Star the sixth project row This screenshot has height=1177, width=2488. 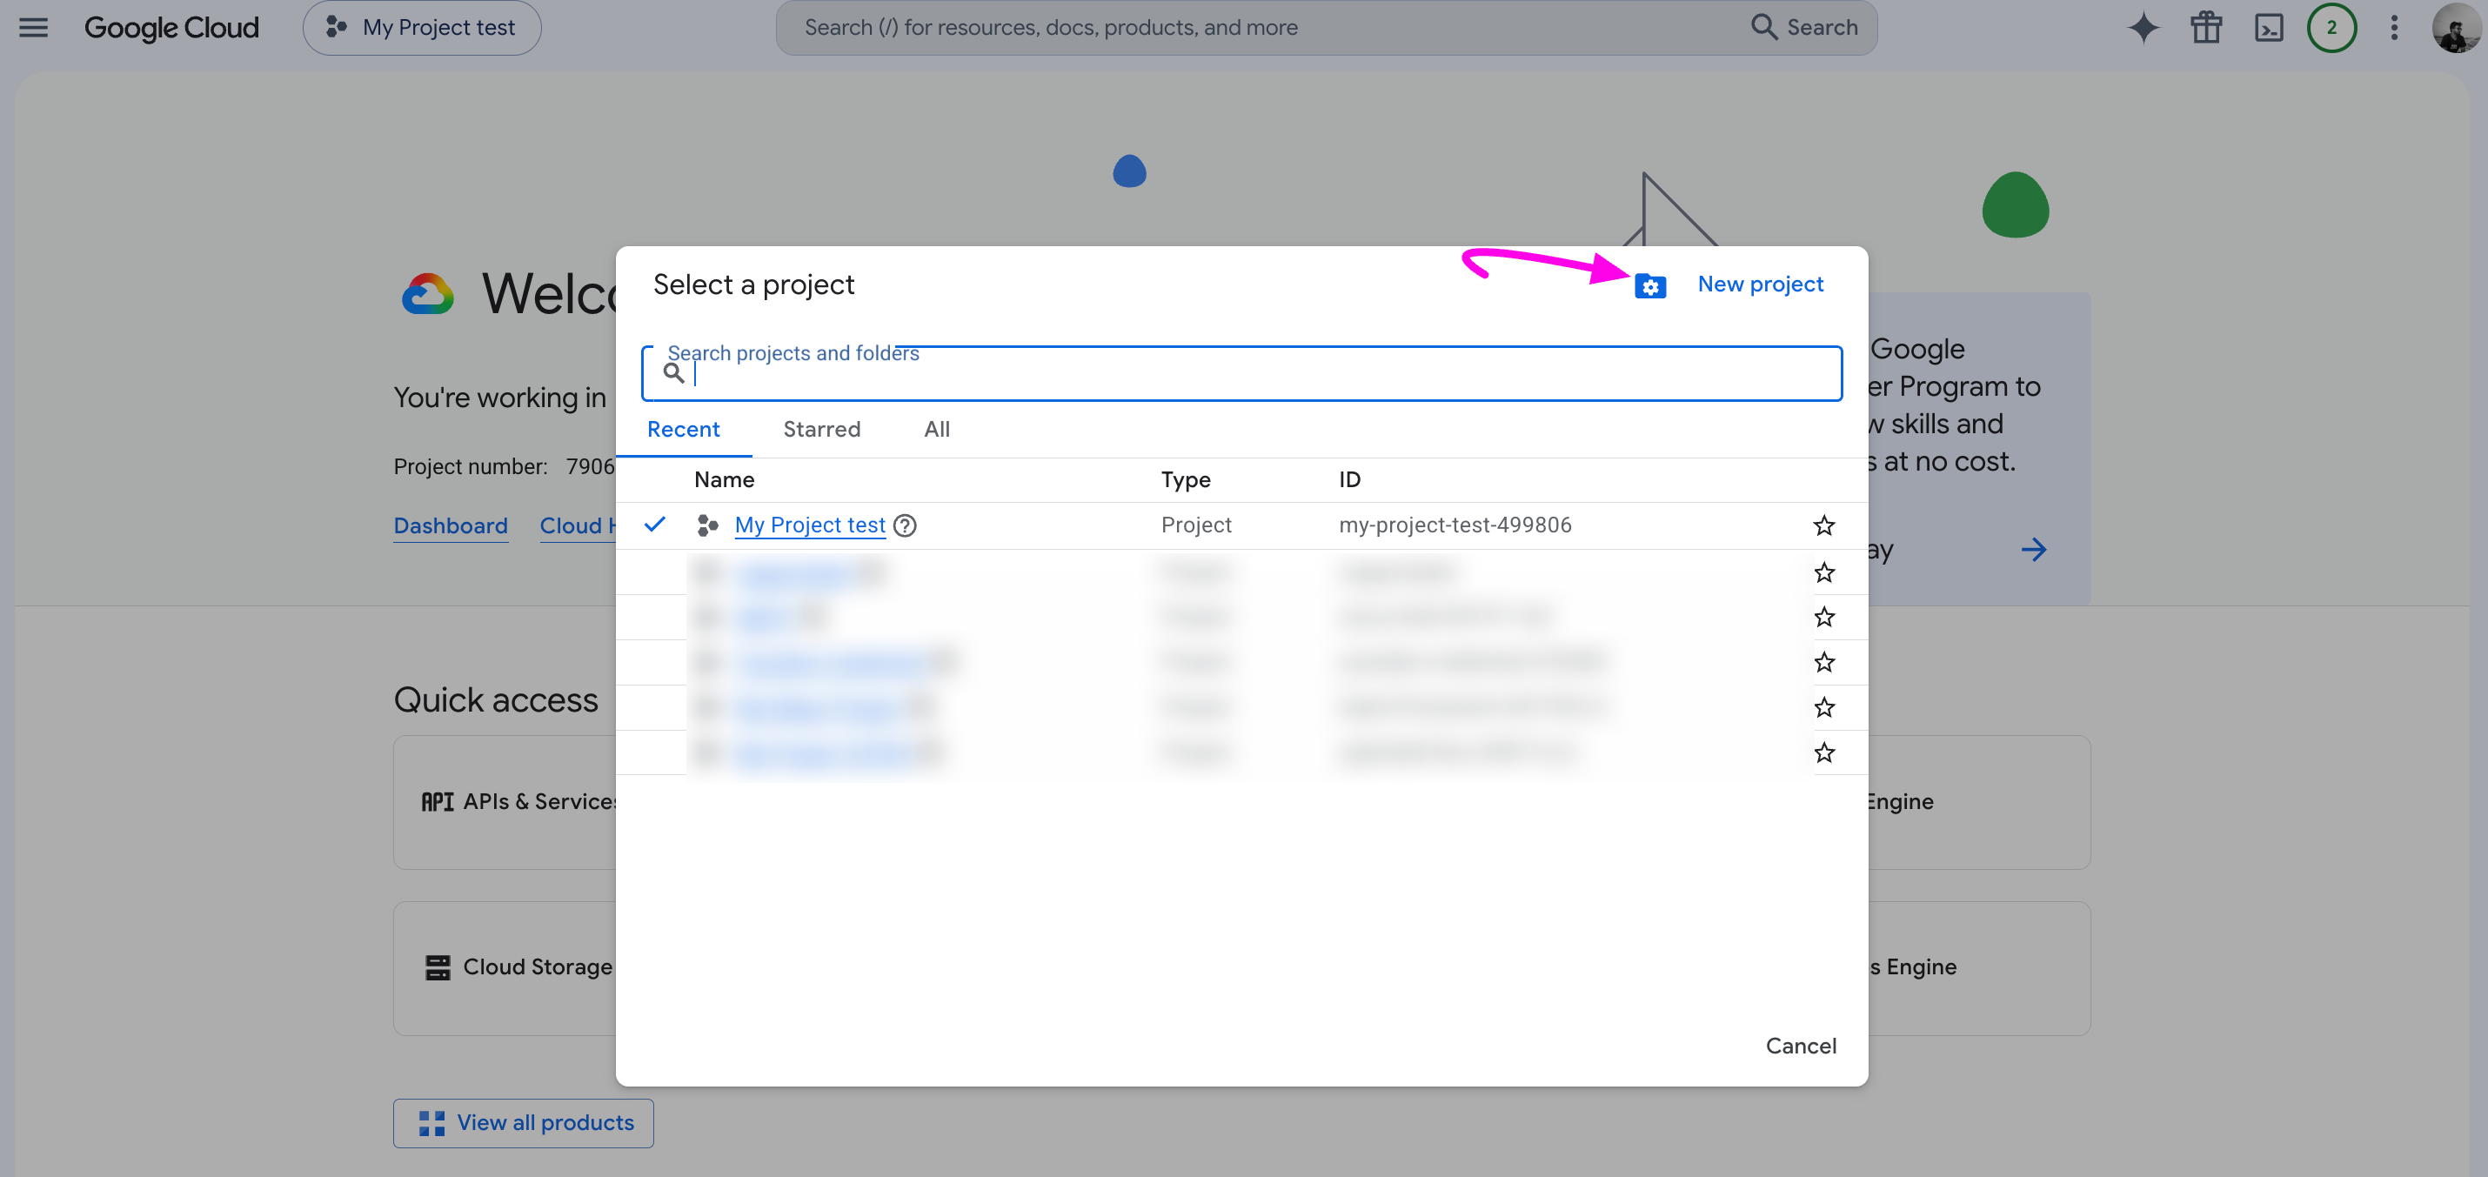coord(1823,752)
